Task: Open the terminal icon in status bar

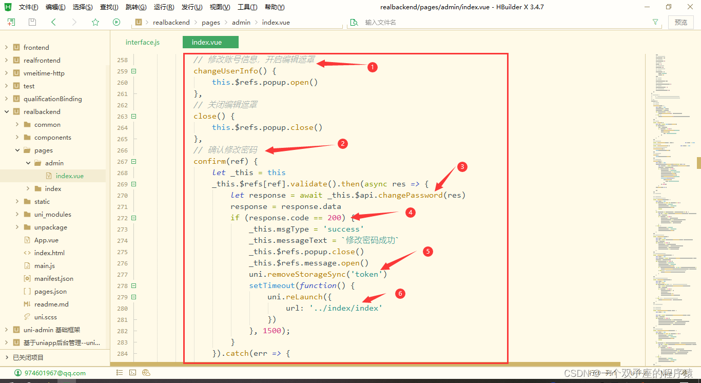Action: tap(132, 373)
